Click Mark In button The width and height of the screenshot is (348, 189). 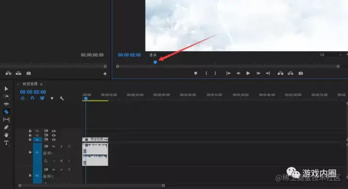[206, 73]
